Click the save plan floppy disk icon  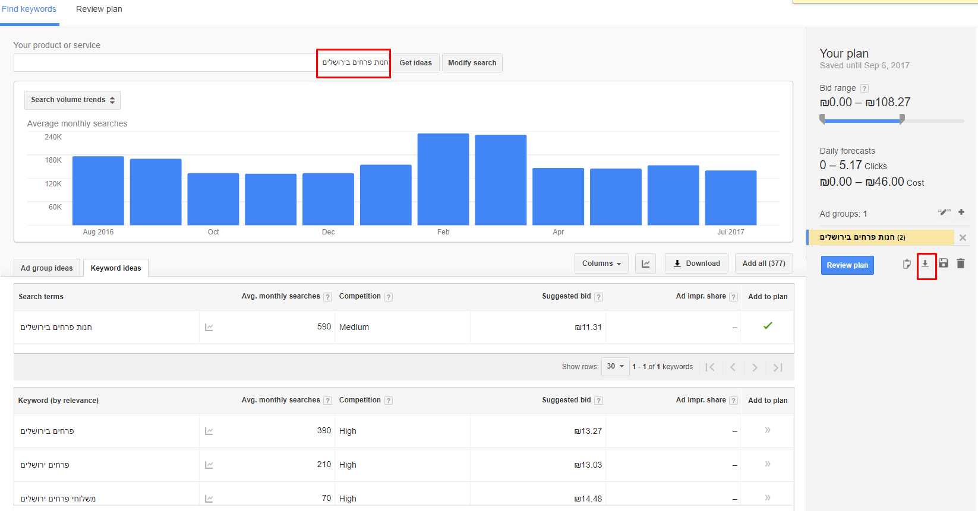pos(944,264)
